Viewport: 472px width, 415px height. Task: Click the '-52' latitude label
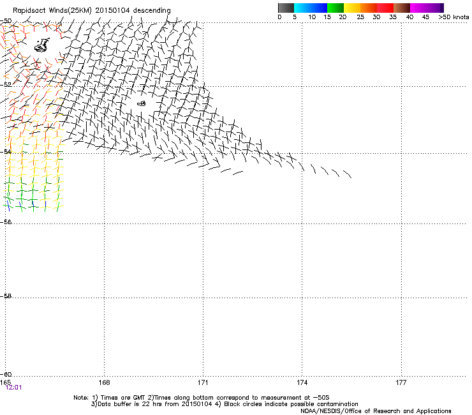(x=6, y=85)
